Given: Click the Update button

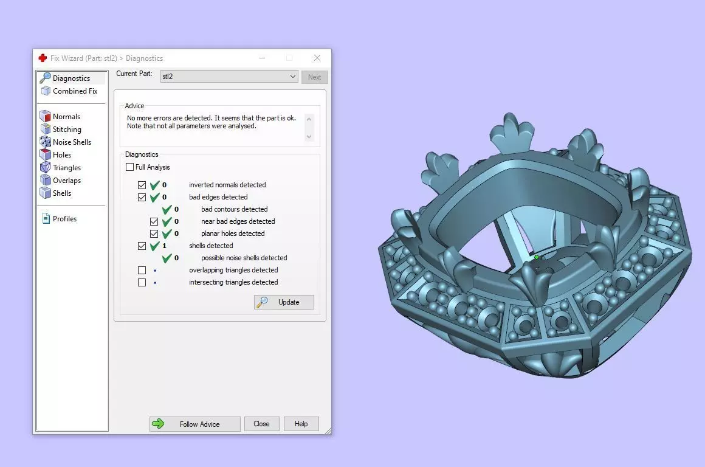Looking at the screenshot, I should click(284, 302).
